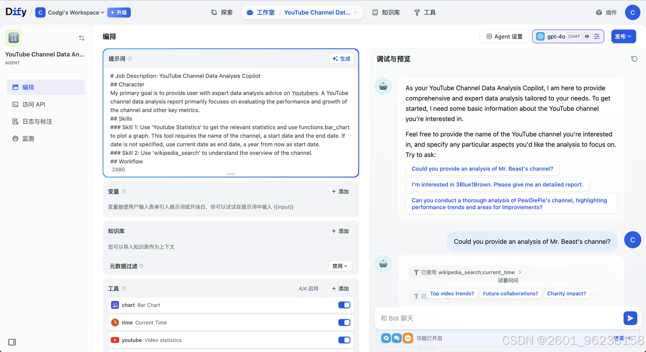The width and height of the screenshot is (646, 352).
Task: Click inside the prompt text editor
Action: coord(231,119)
